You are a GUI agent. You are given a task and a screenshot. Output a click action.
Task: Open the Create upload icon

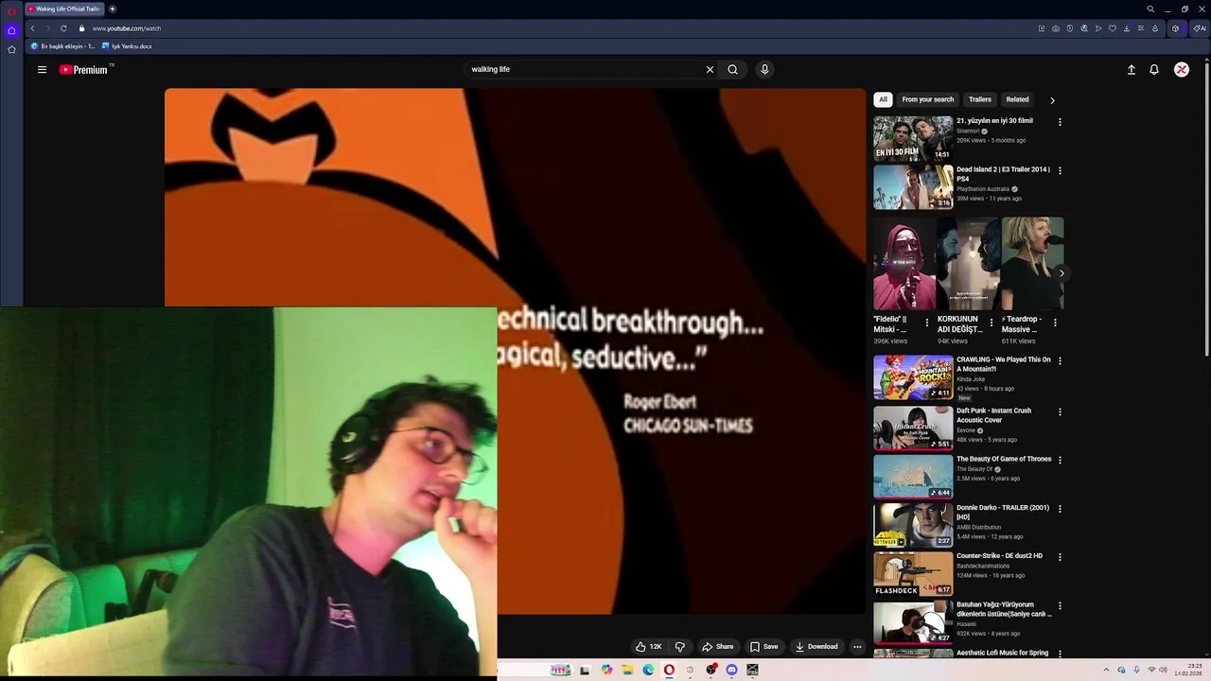[1131, 69]
